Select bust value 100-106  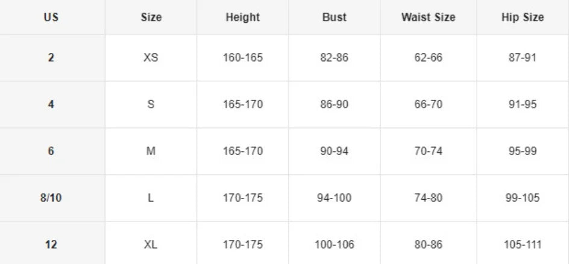coord(334,245)
